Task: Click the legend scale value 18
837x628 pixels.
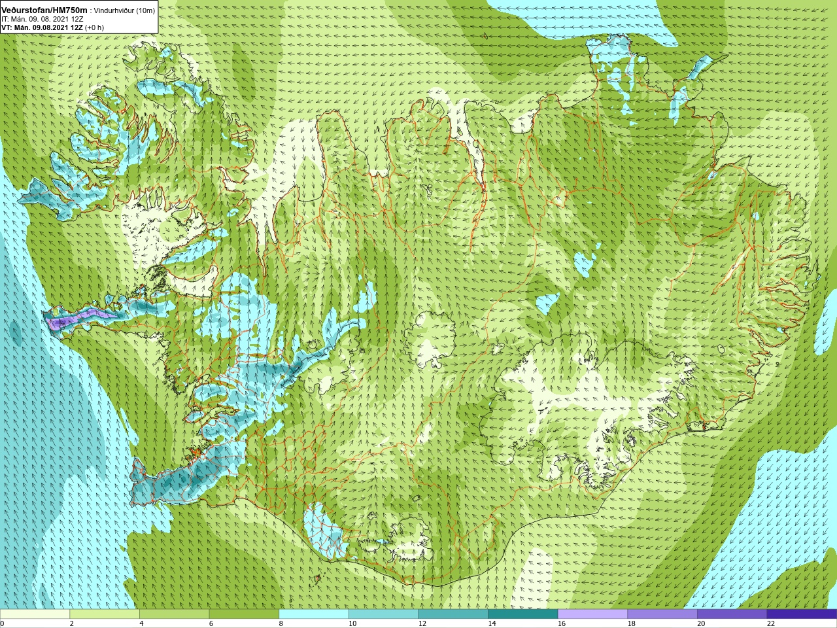Action: click(632, 623)
